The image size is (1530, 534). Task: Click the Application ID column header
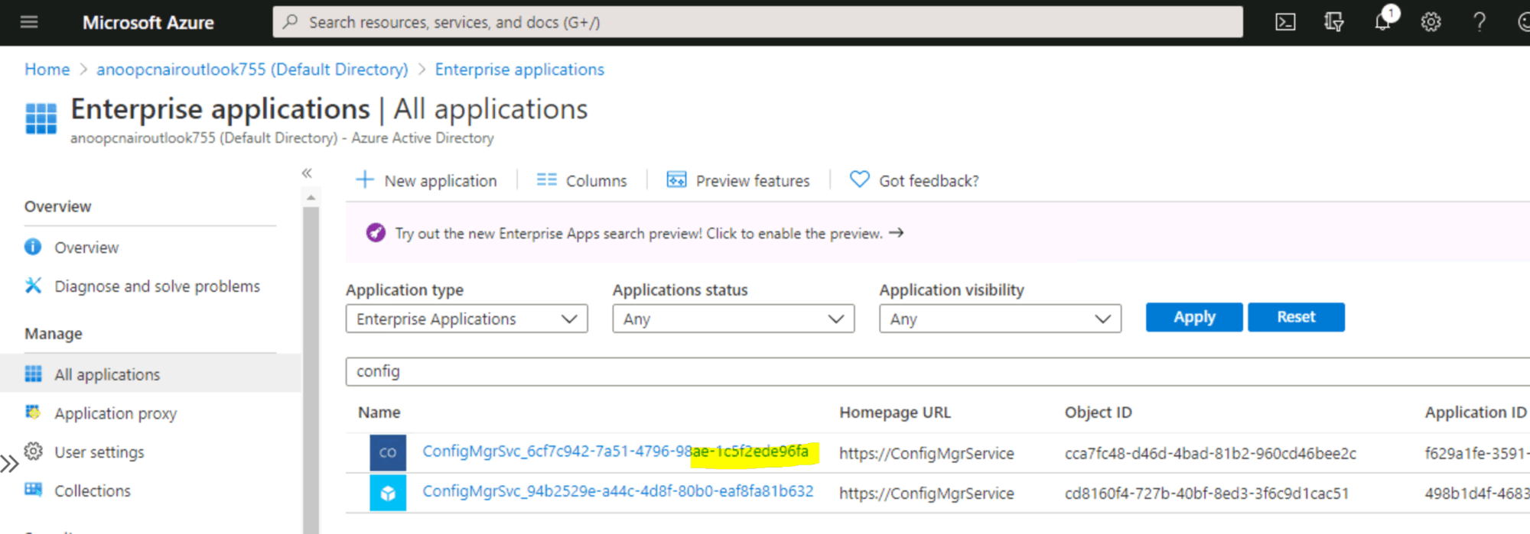(1476, 413)
